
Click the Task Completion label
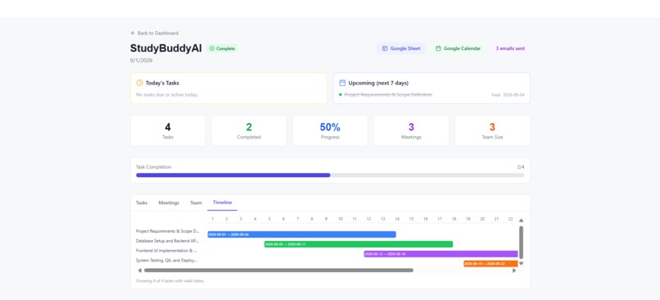(154, 167)
